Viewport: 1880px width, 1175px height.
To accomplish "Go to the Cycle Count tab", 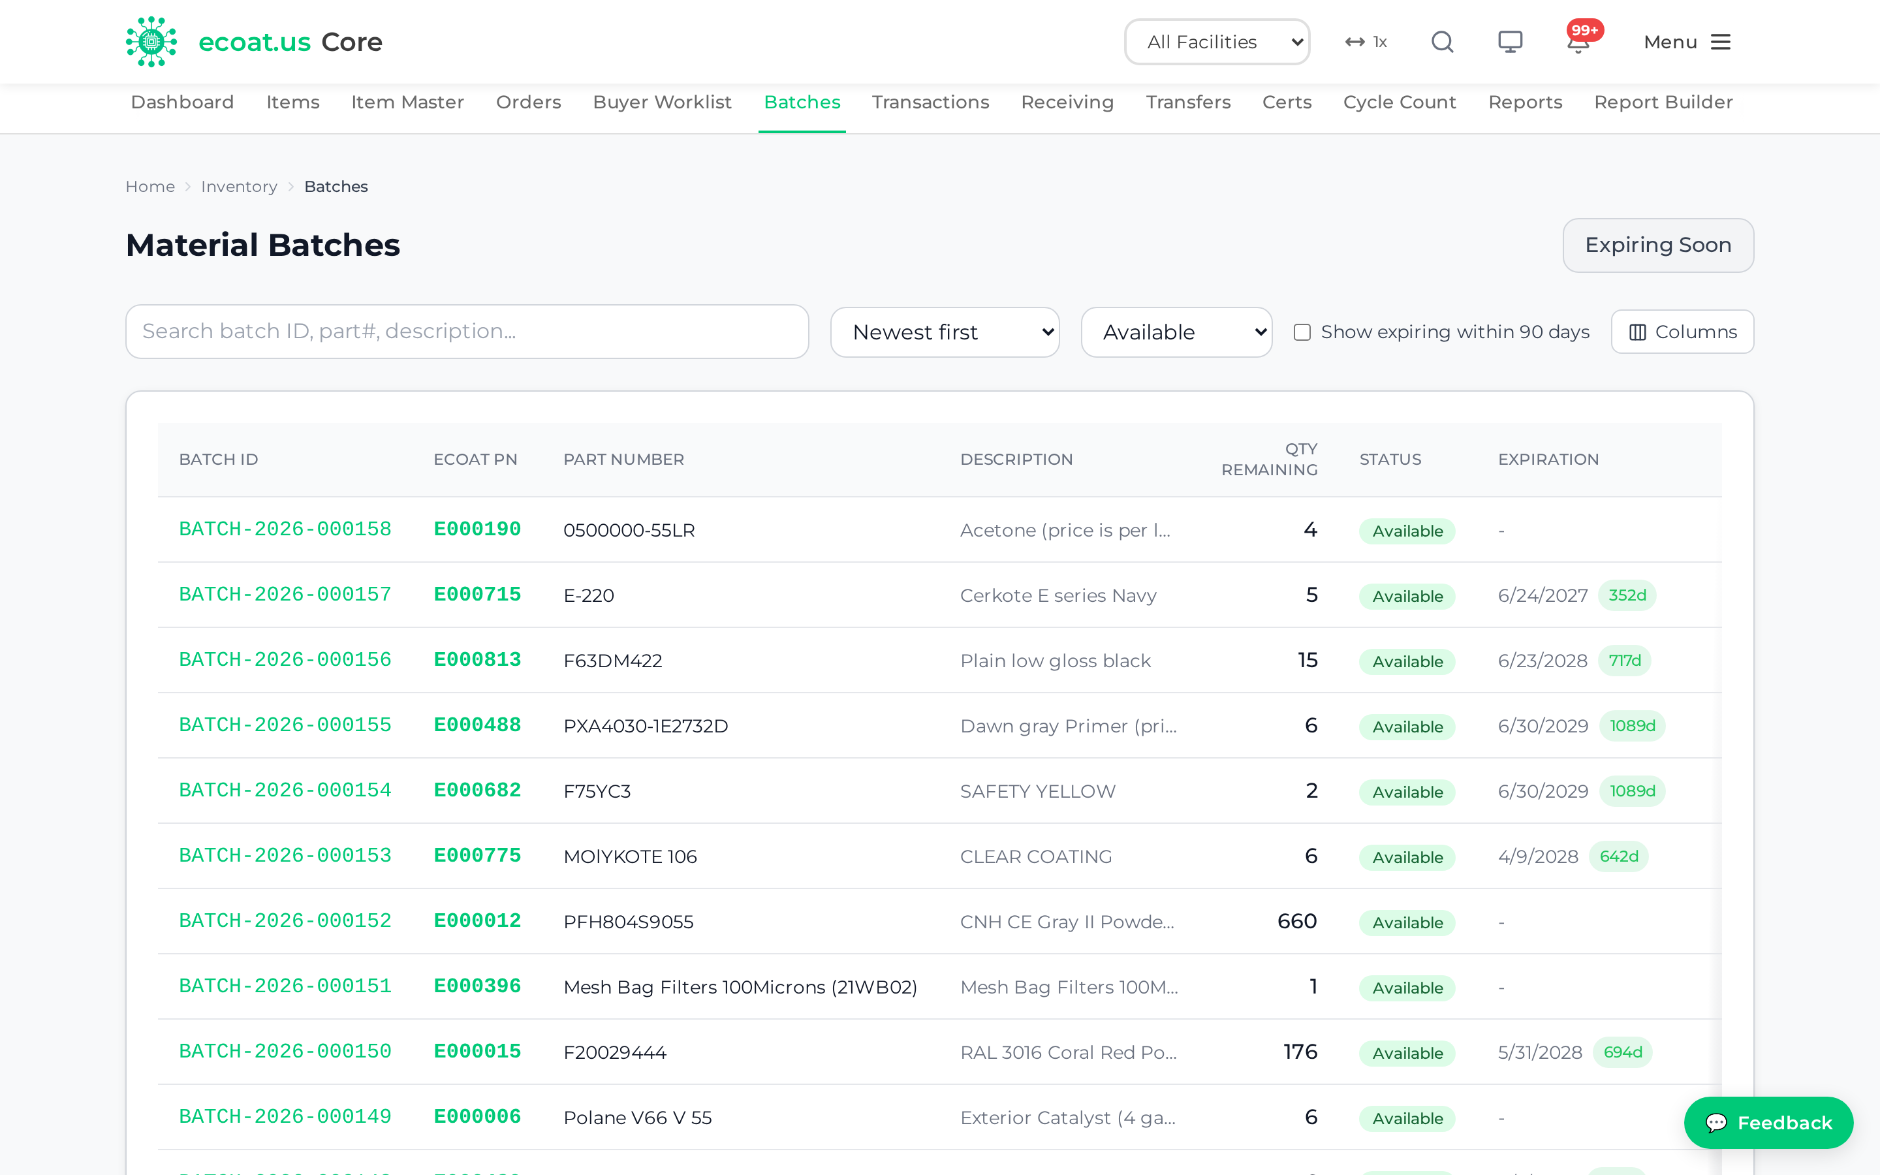I will coord(1399,102).
